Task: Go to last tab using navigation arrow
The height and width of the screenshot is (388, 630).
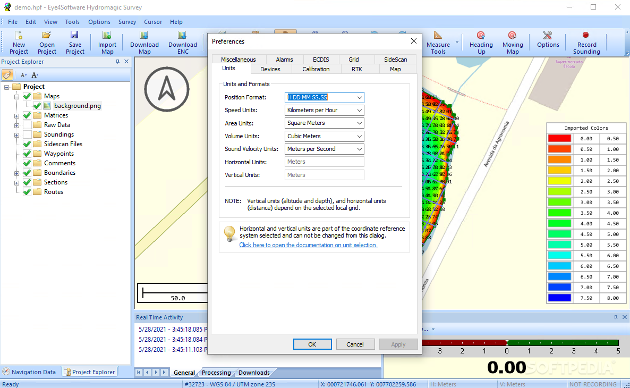Action: click(x=164, y=372)
